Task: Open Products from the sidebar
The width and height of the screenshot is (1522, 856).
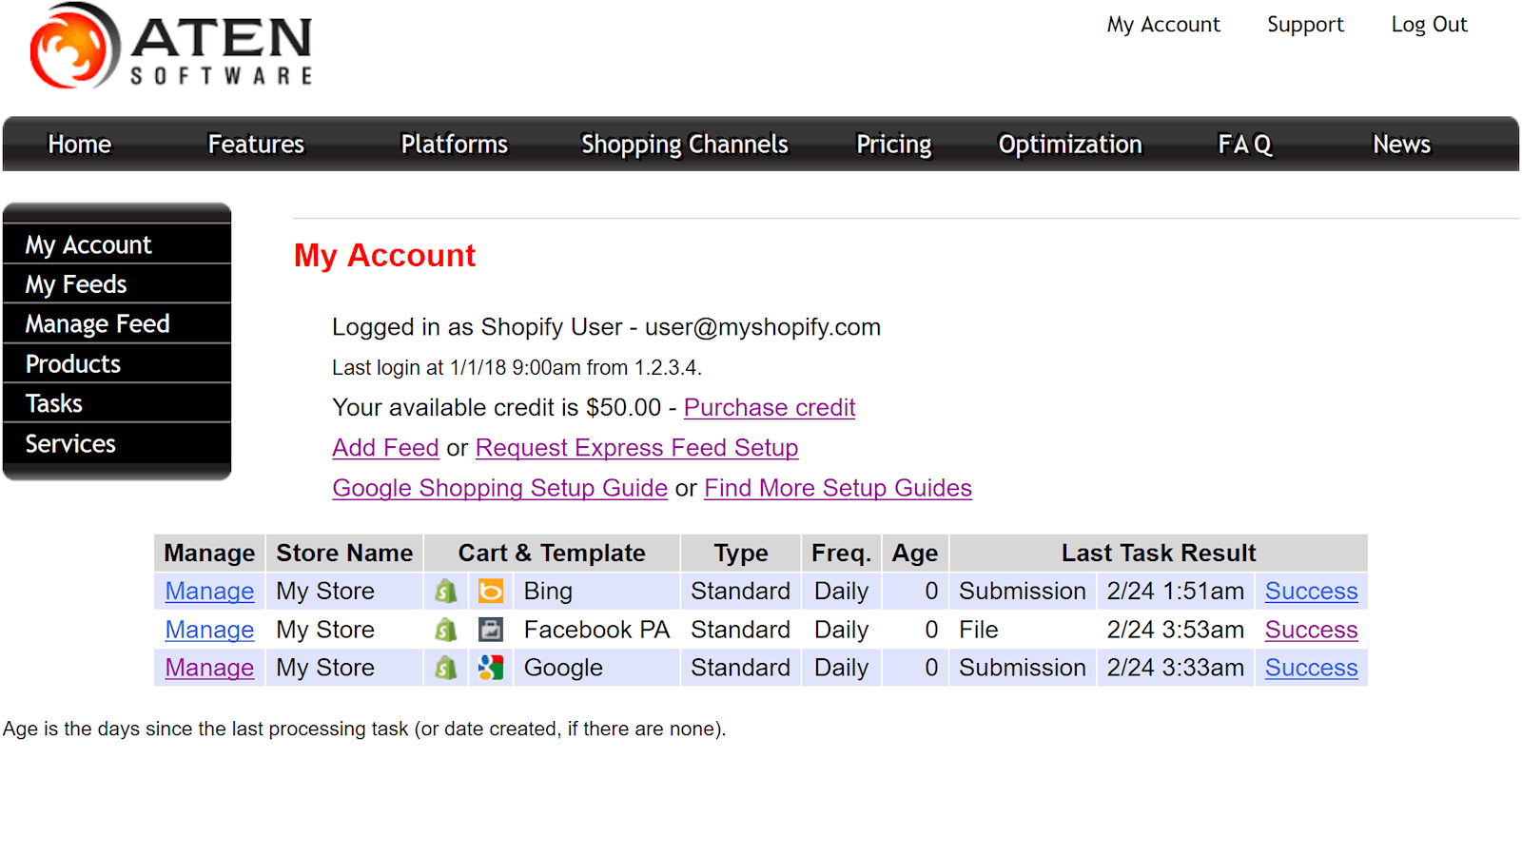Action: 72,362
